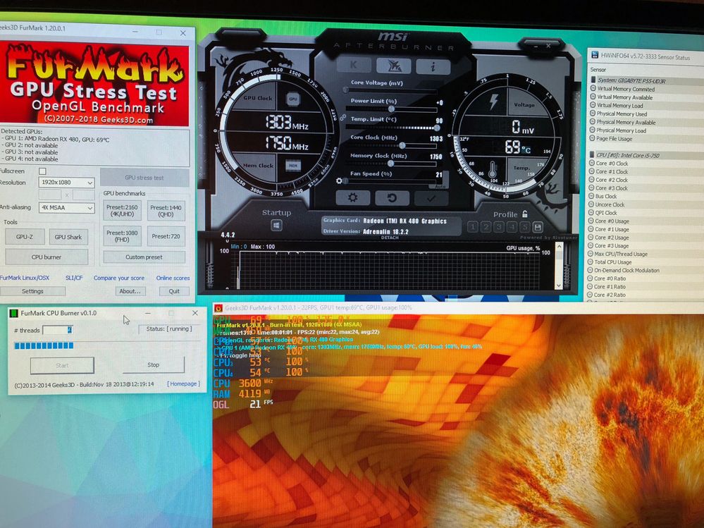Select Afterburner profile slot 1
The height and width of the screenshot is (528, 704).
point(472,227)
